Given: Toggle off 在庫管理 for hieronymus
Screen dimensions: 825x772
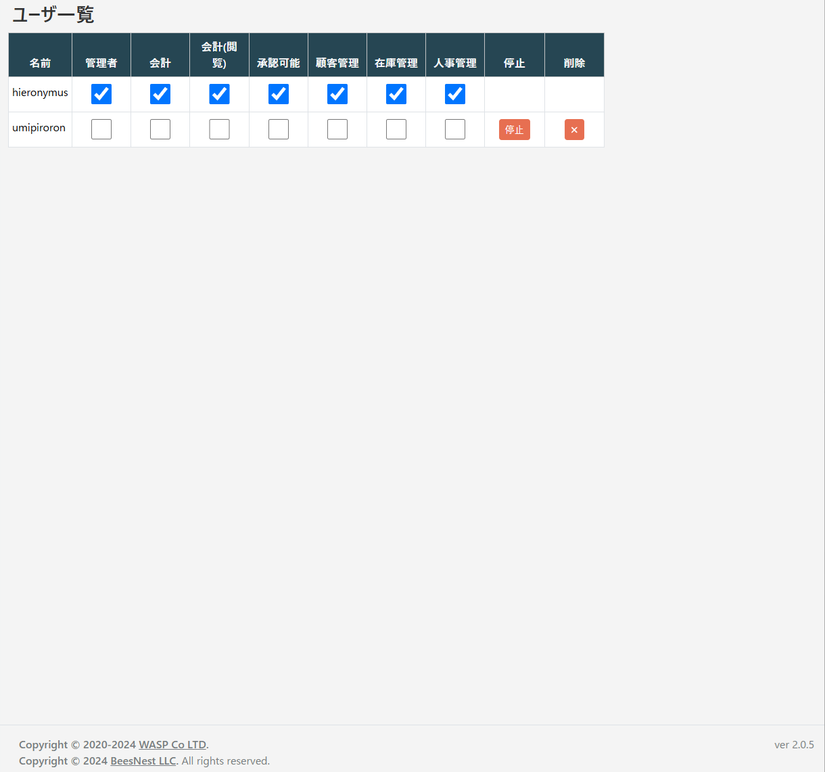Looking at the screenshot, I should point(396,94).
